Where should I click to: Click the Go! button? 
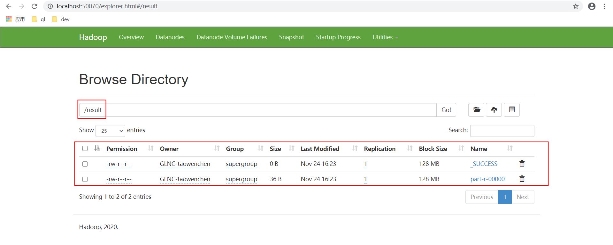446,110
